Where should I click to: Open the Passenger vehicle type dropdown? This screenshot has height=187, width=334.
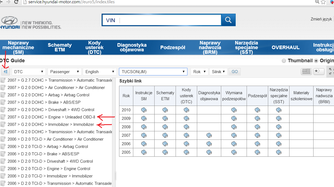click(64, 72)
